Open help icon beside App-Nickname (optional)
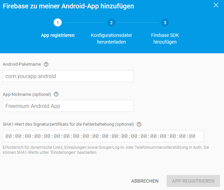This screenshot has height=190, width=224. [56, 94]
